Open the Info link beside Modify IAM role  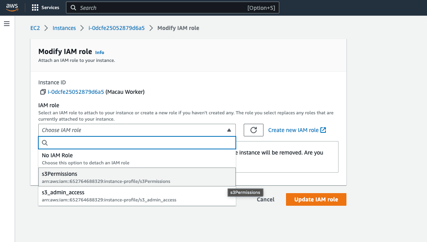100,52
